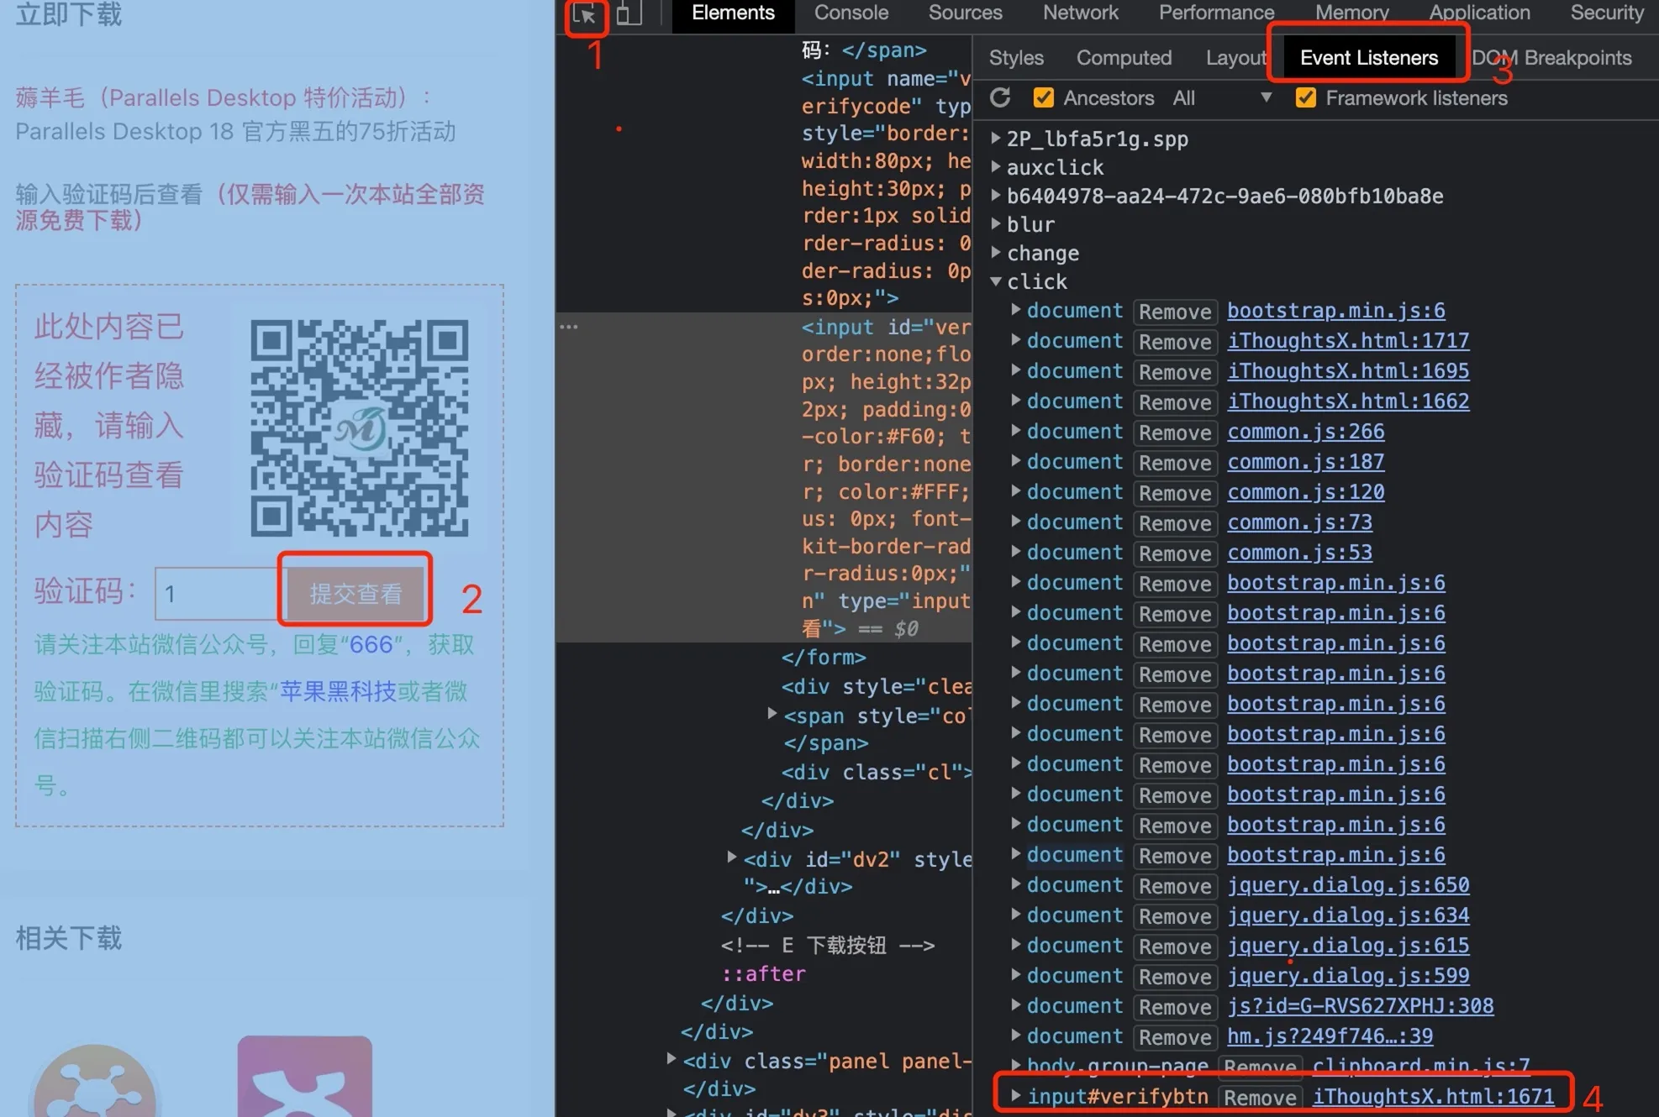Switch to the Performance tab
The width and height of the screenshot is (1659, 1117).
tap(1216, 13)
